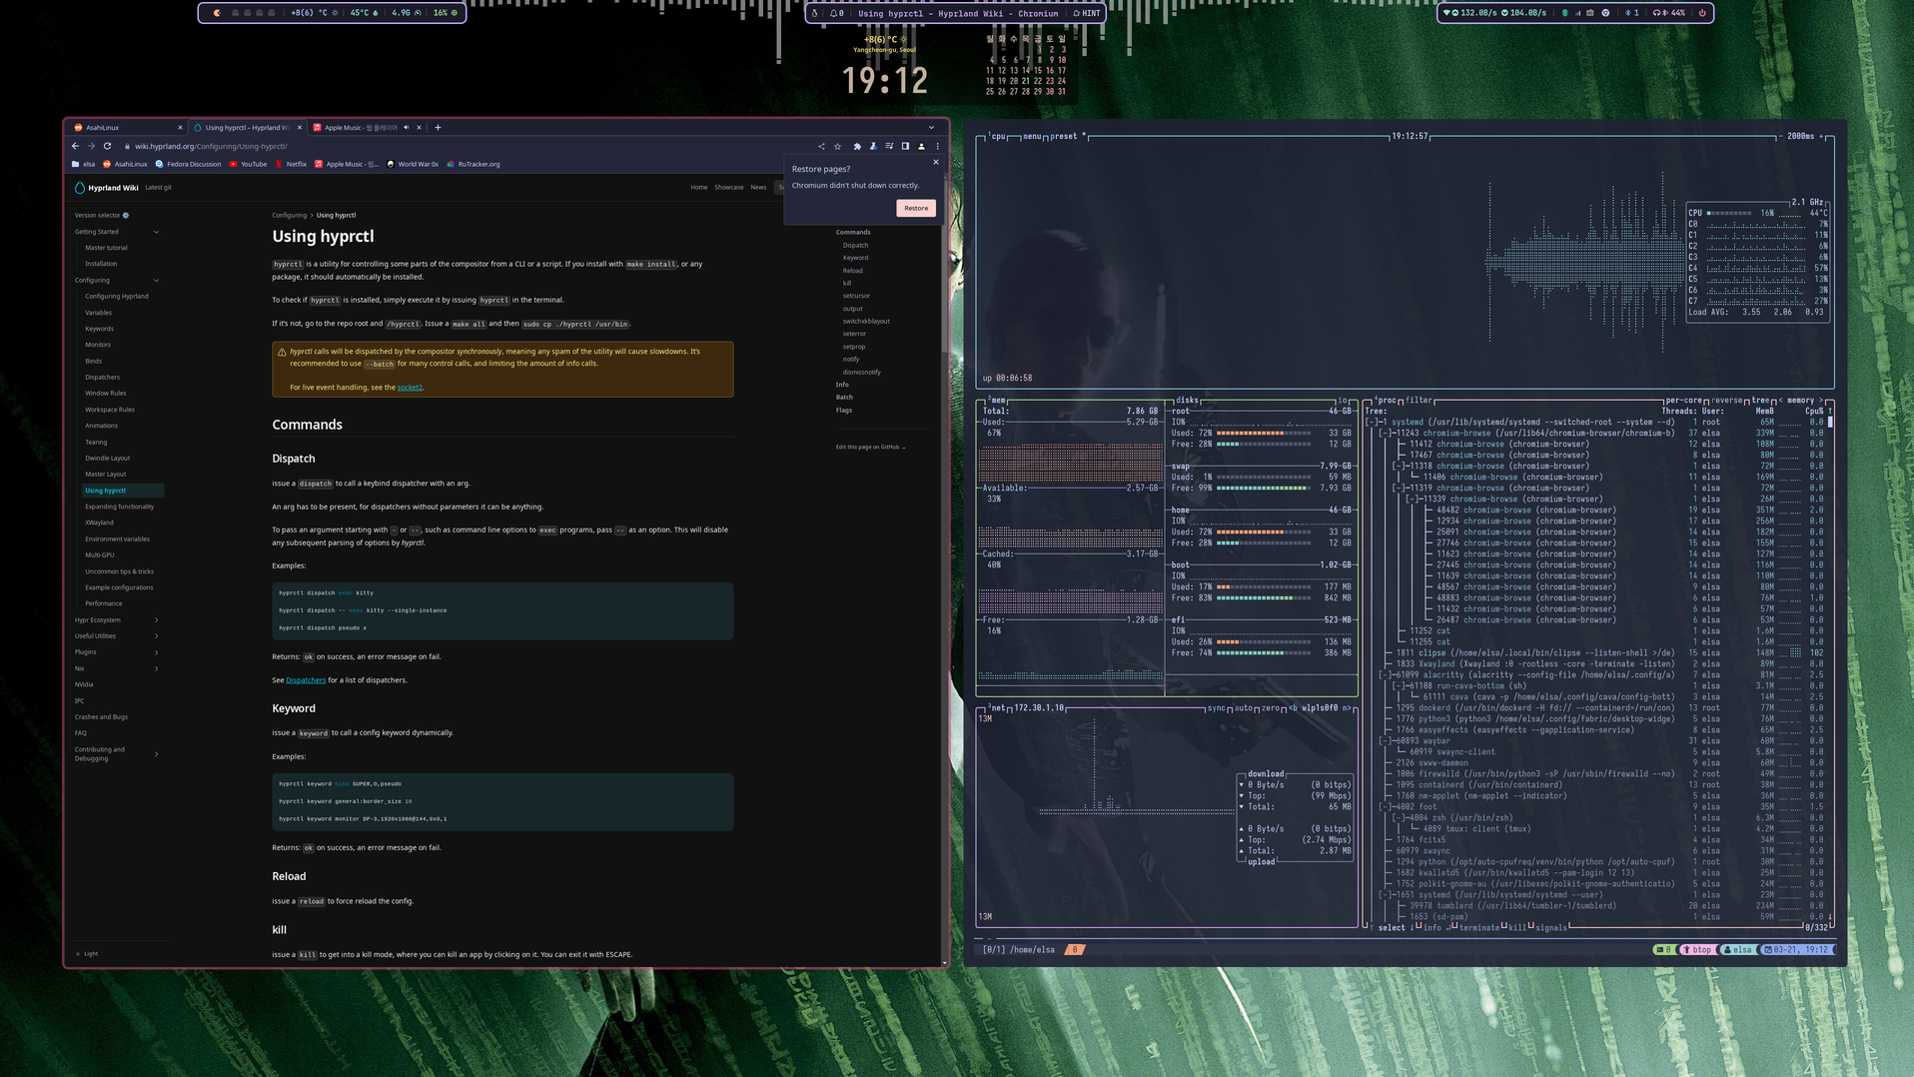Image resolution: width=1914 pixels, height=1077 pixels.
Task: Open the Chrome Labs flask icon
Action: tap(873, 146)
